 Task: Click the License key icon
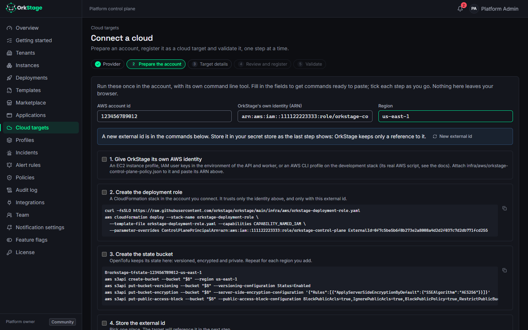10,252
